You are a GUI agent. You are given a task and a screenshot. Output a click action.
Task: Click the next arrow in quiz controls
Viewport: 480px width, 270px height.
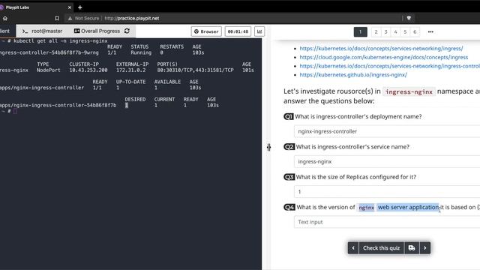(x=425, y=248)
